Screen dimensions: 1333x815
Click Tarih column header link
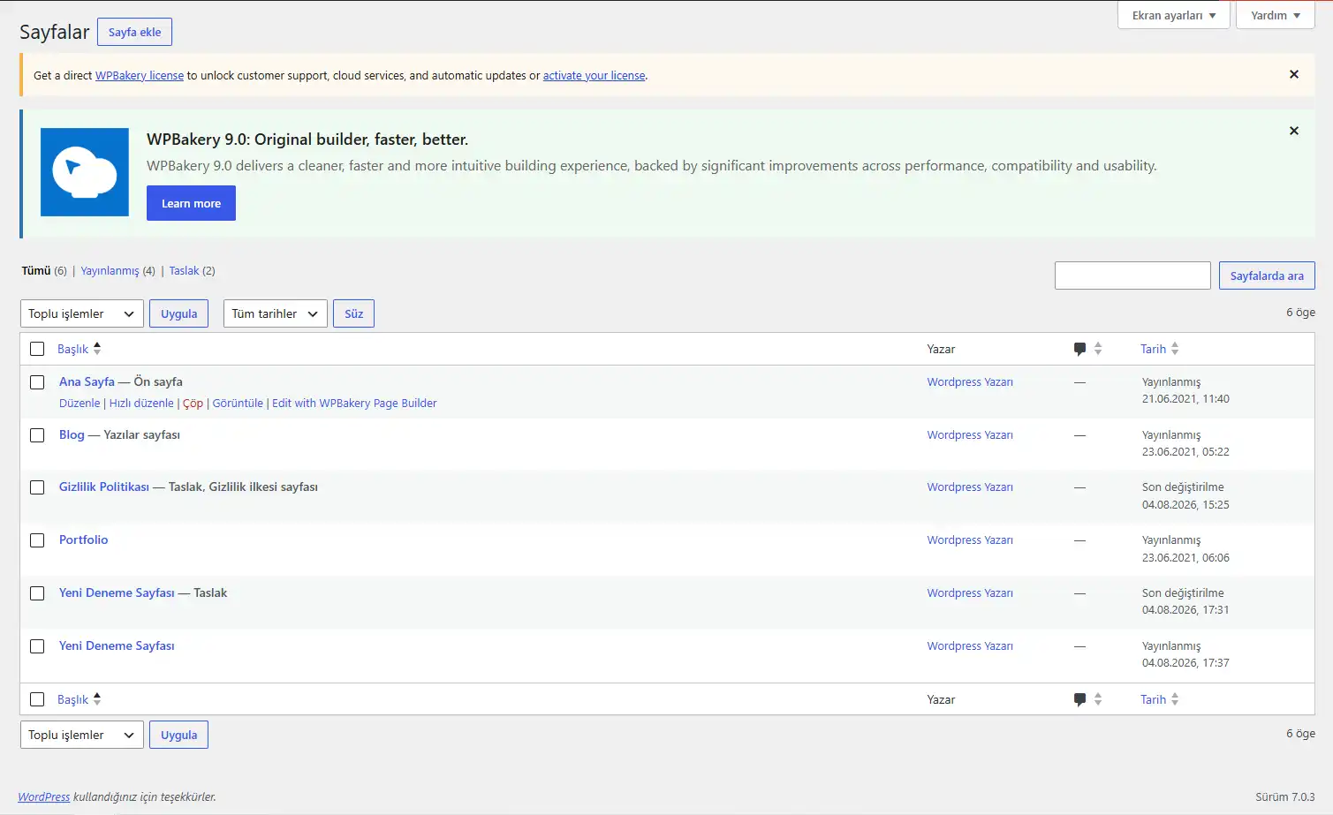click(1153, 350)
